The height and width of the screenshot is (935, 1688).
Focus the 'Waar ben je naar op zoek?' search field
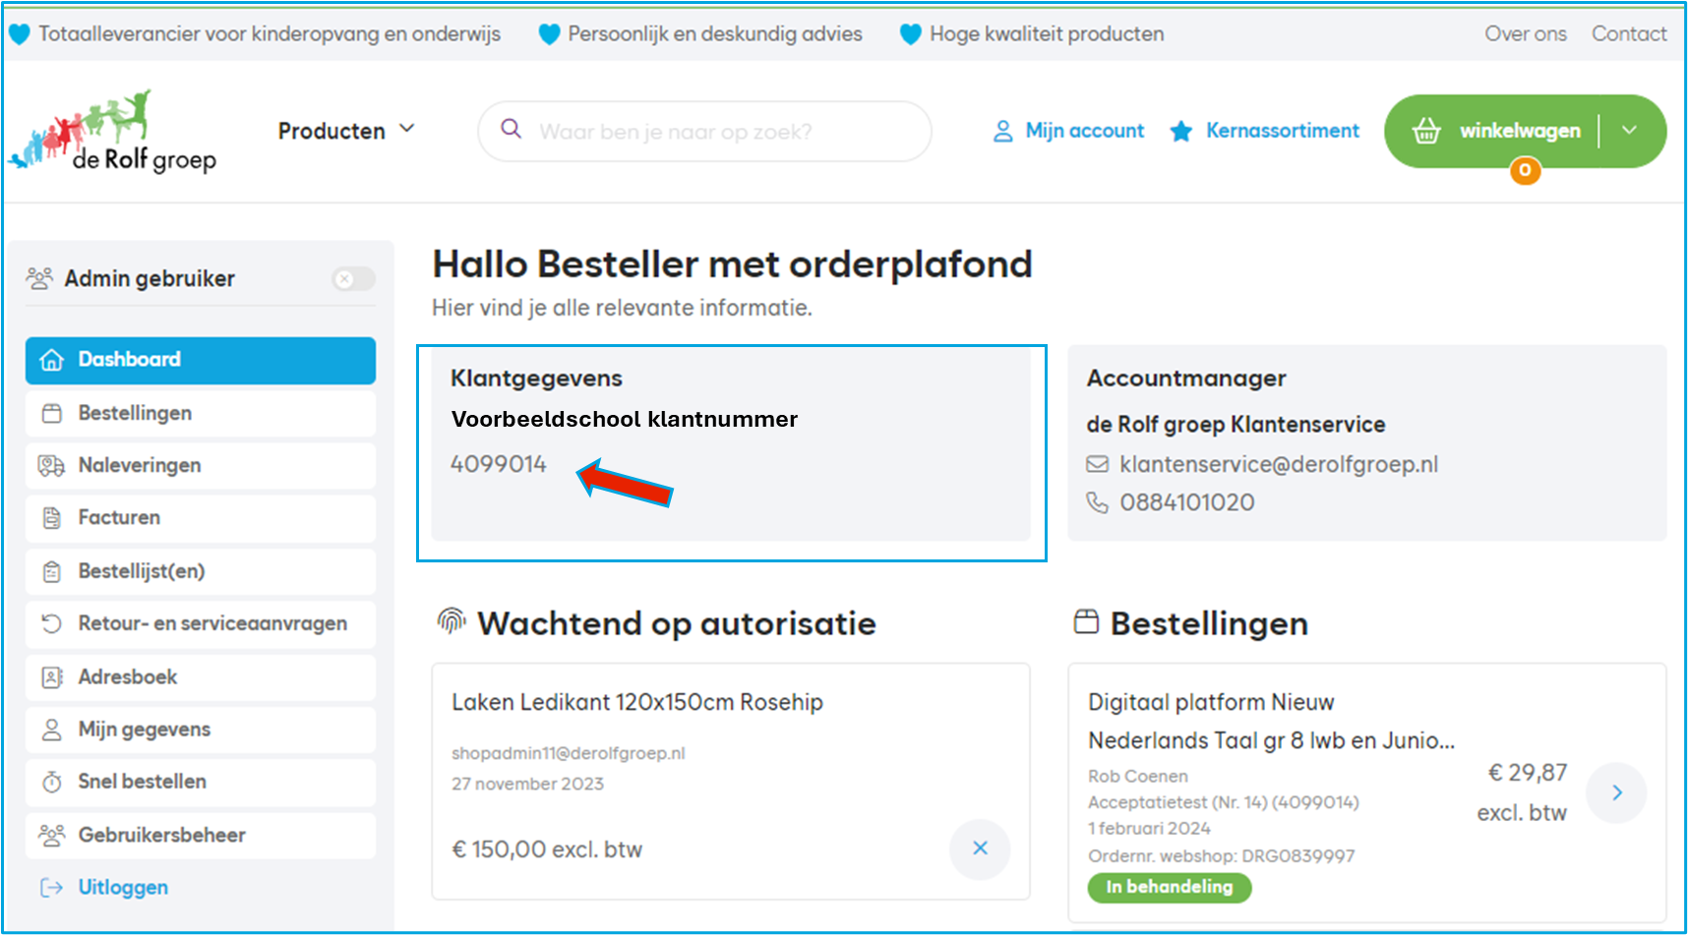pos(704,131)
